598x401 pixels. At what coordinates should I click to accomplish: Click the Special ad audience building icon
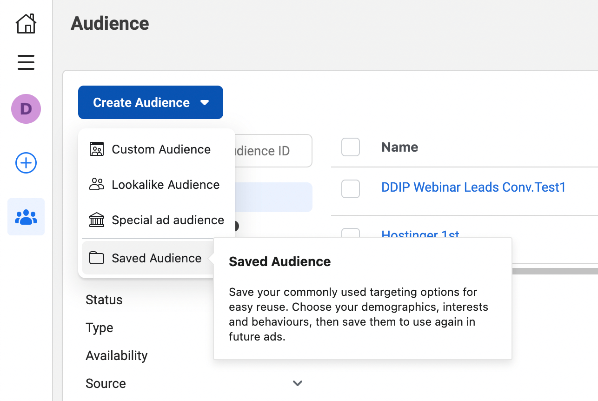pos(97,220)
